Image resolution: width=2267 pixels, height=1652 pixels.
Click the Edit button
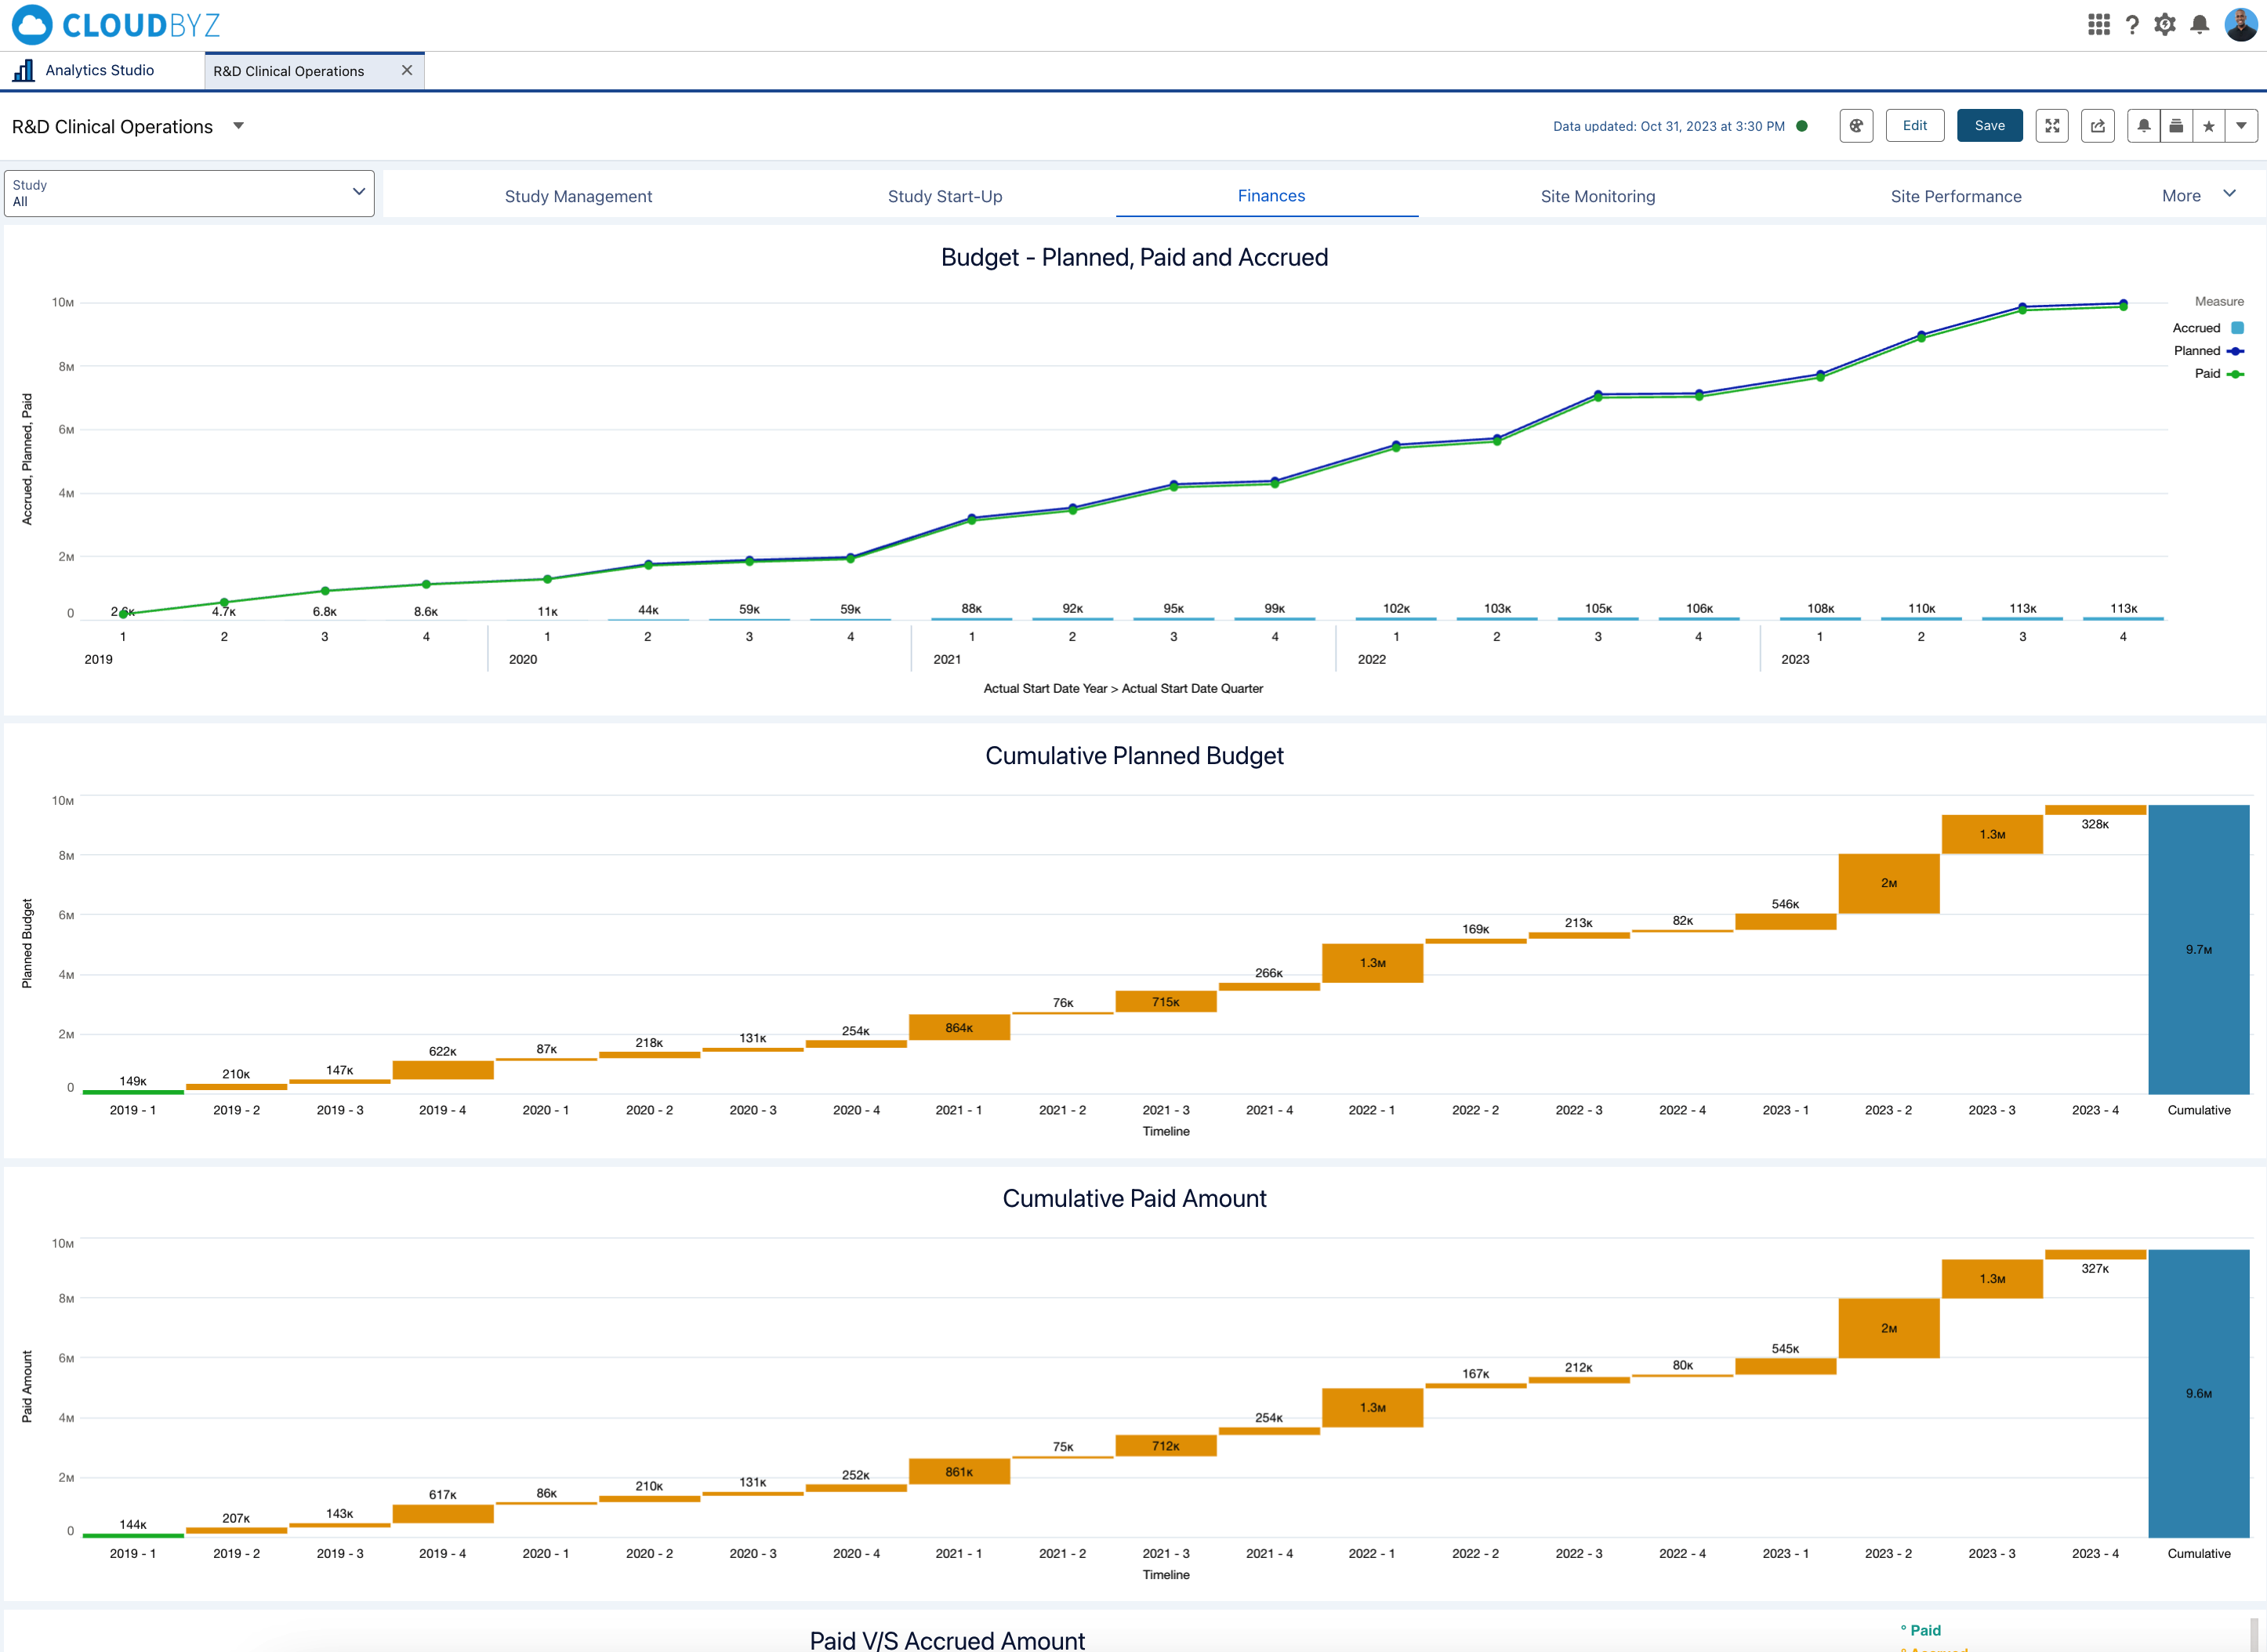point(1914,125)
